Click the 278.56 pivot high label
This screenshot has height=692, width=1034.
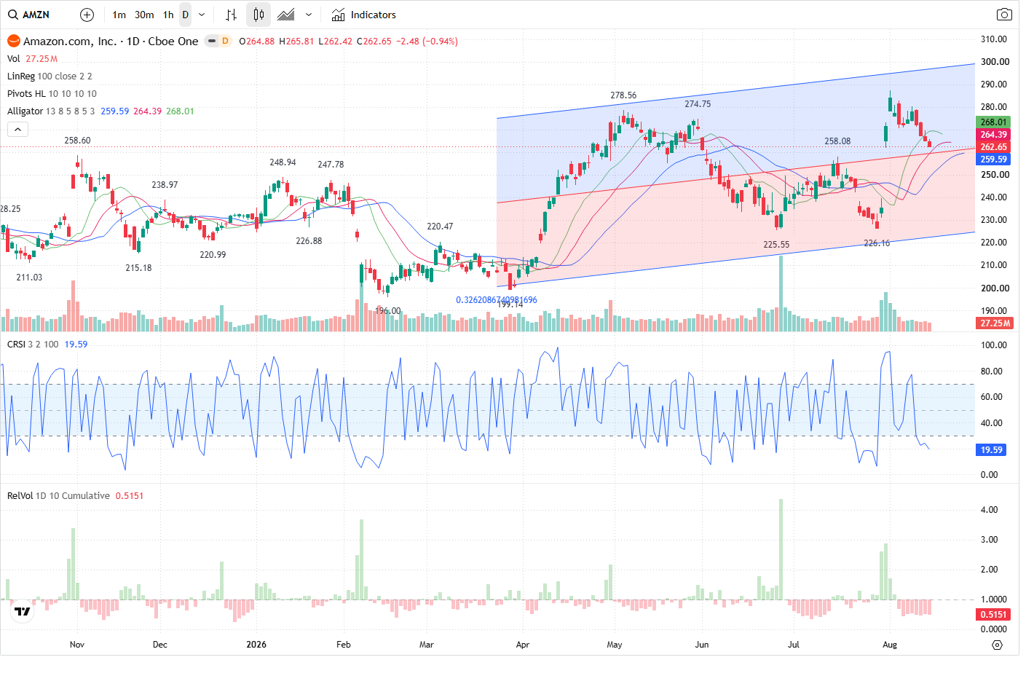pyautogui.click(x=623, y=95)
